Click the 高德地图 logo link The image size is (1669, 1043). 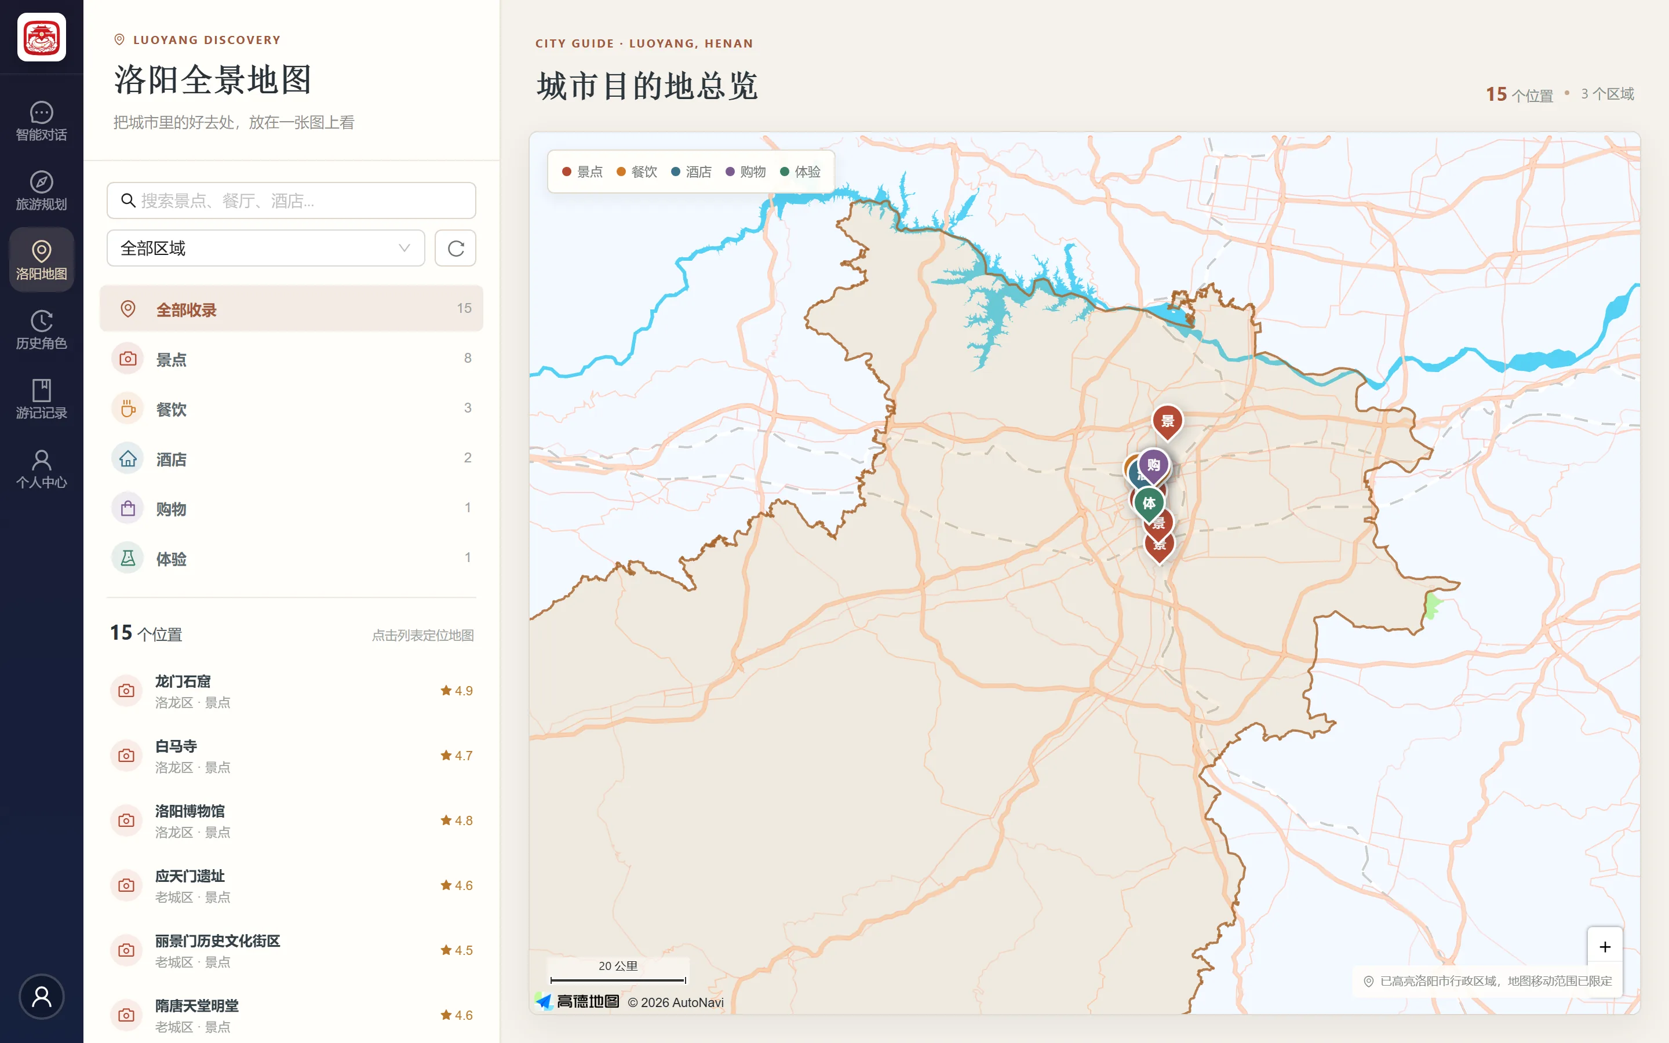pos(578,1002)
